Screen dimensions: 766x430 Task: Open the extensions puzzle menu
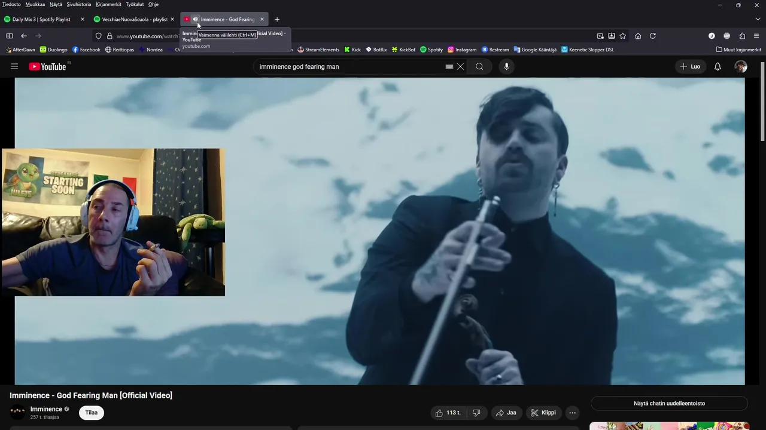pyautogui.click(x=742, y=36)
